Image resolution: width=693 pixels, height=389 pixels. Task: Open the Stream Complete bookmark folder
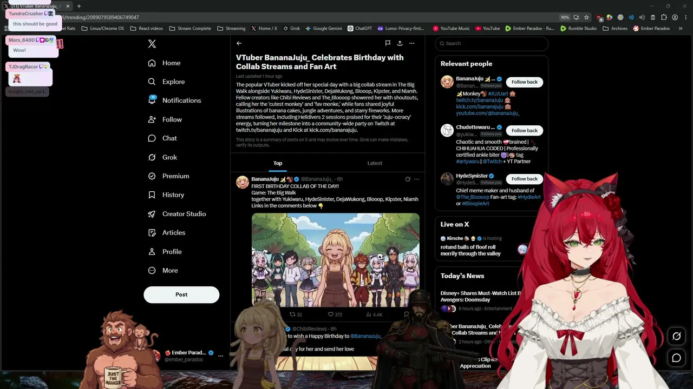pos(190,28)
